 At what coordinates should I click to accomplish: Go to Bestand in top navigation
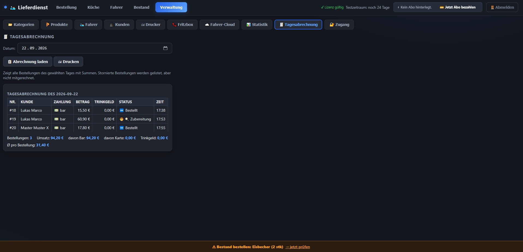pos(142,7)
